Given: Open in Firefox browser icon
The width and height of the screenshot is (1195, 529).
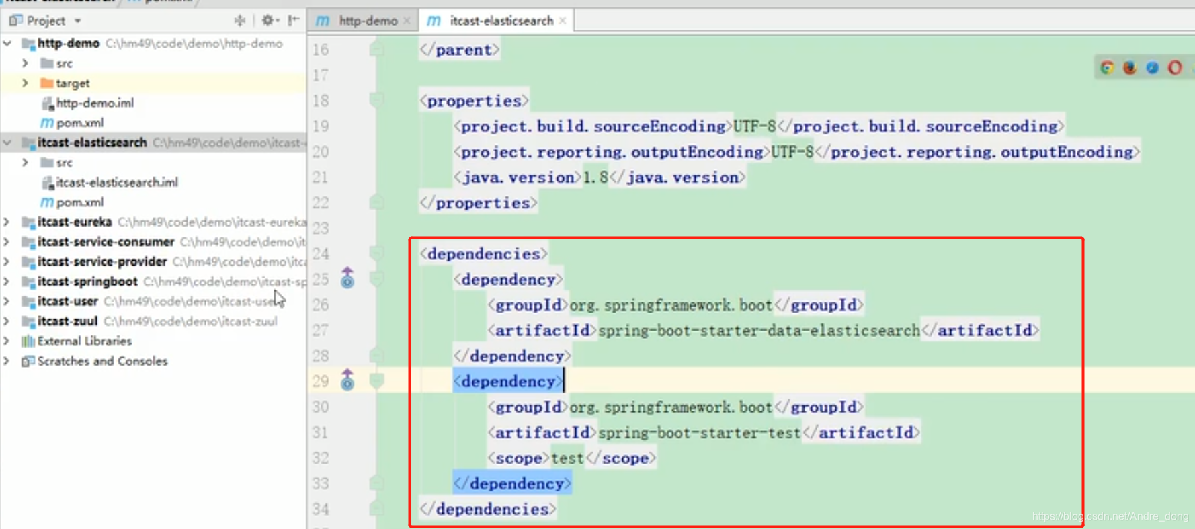Looking at the screenshot, I should (x=1130, y=67).
